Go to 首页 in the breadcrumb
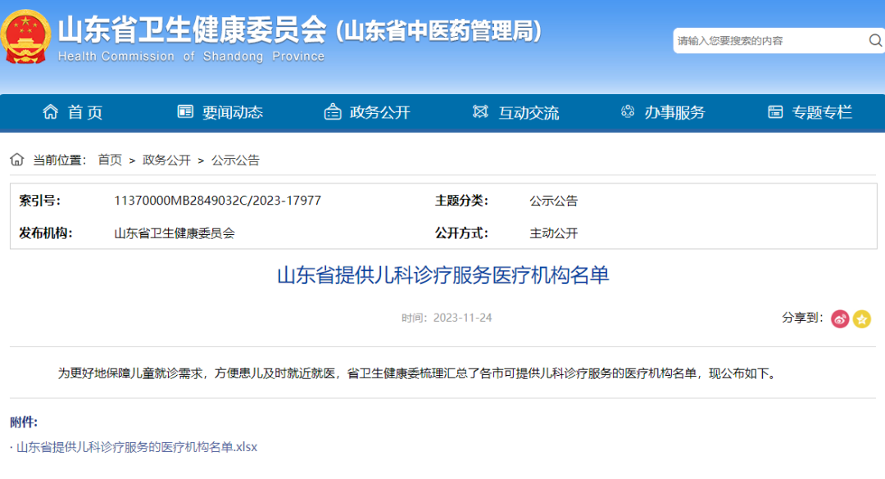 coord(110,160)
